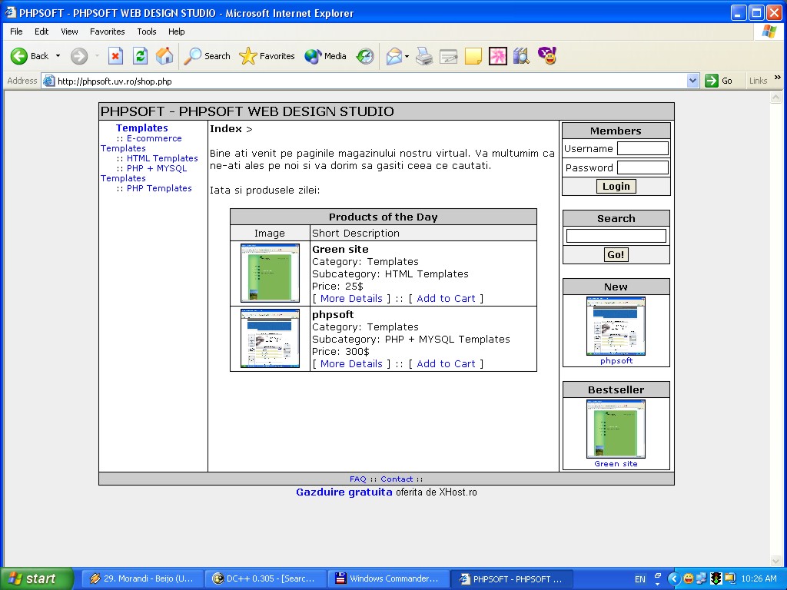Click the Username input field
The image size is (787, 590).
(643, 148)
